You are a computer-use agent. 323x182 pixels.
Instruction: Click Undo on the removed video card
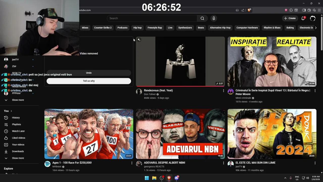(89, 73)
